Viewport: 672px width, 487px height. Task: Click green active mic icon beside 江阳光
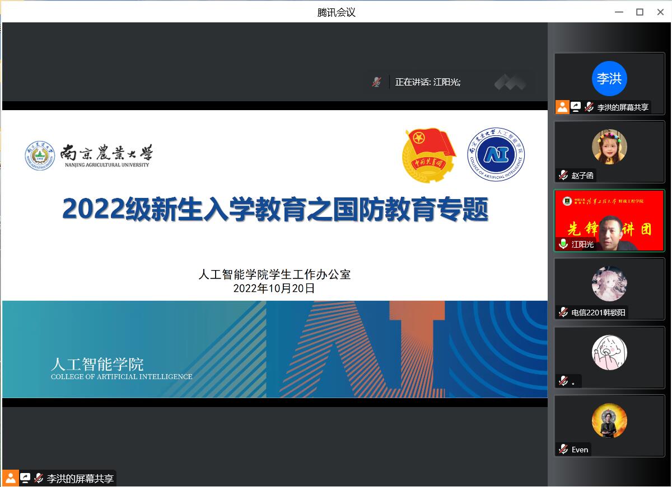(563, 244)
